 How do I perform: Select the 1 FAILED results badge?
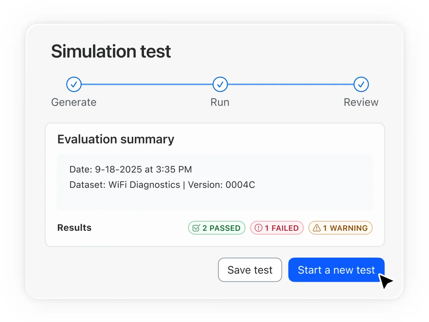[x=277, y=228]
